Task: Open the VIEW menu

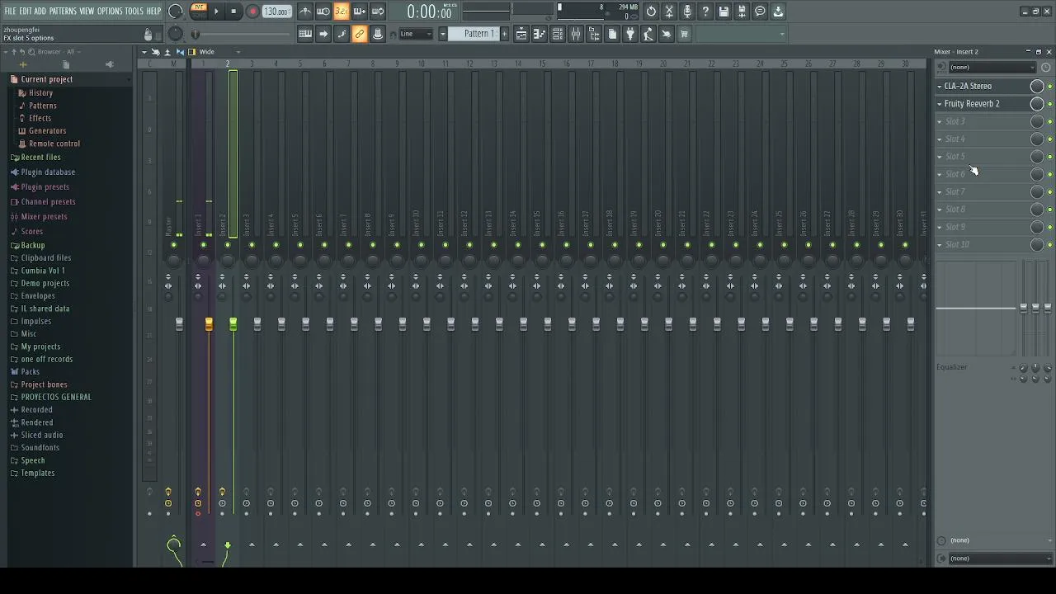Action: click(x=87, y=12)
